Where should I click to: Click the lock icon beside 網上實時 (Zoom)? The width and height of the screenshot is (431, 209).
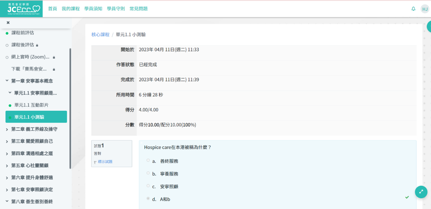coord(54,57)
